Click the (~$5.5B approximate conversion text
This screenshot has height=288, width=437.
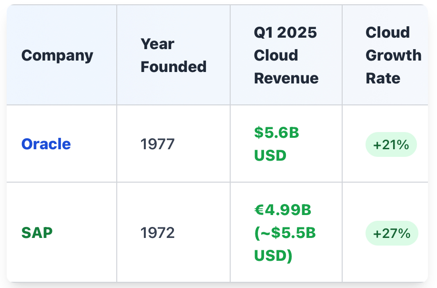click(x=285, y=233)
